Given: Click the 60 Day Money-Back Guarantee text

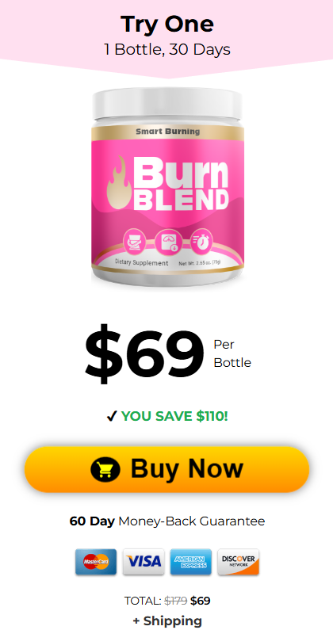Looking at the screenshot, I should tap(167, 521).
